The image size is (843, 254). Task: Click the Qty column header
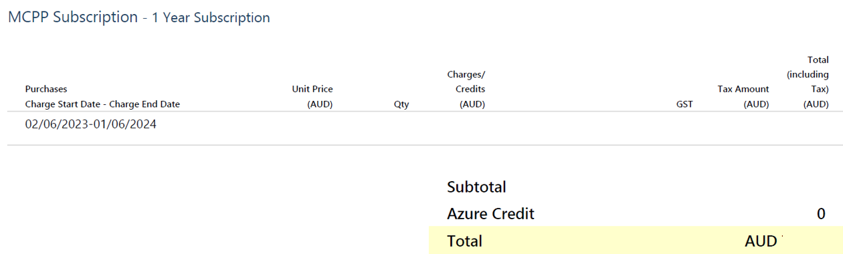pyautogui.click(x=401, y=104)
